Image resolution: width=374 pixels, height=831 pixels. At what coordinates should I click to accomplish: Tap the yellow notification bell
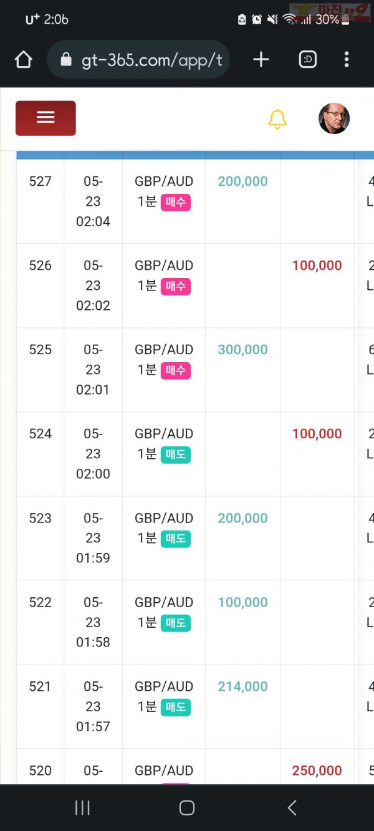pyautogui.click(x=277, y=119)
